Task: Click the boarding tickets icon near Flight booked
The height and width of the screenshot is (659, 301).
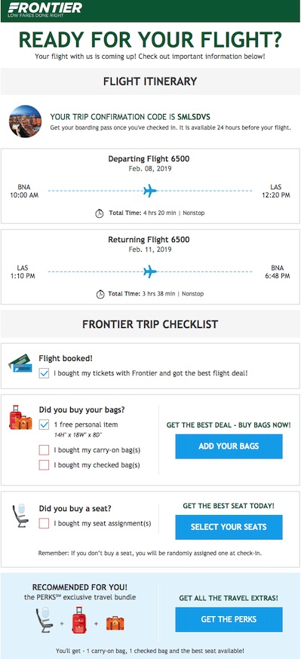Action: 20,363
